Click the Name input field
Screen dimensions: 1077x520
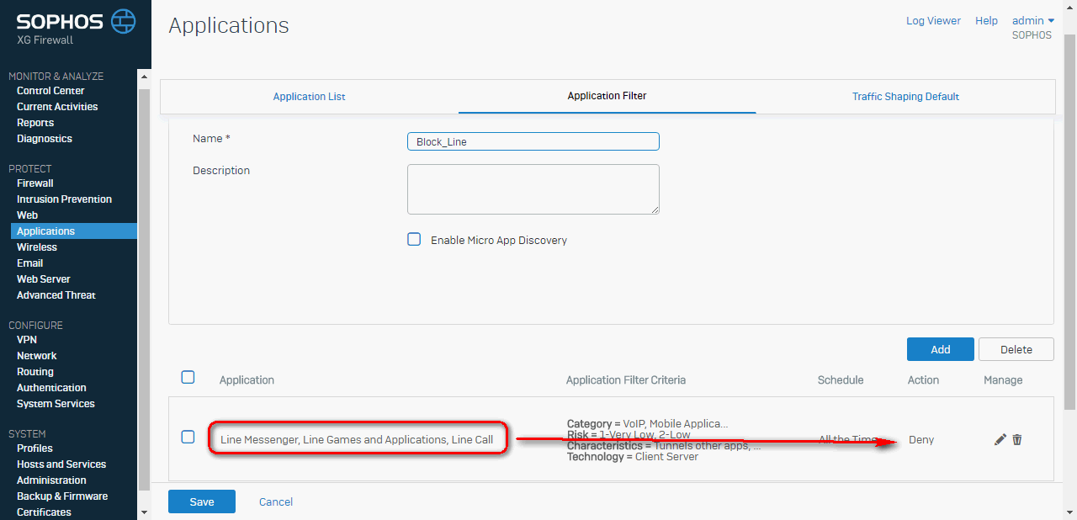point(533,141)
